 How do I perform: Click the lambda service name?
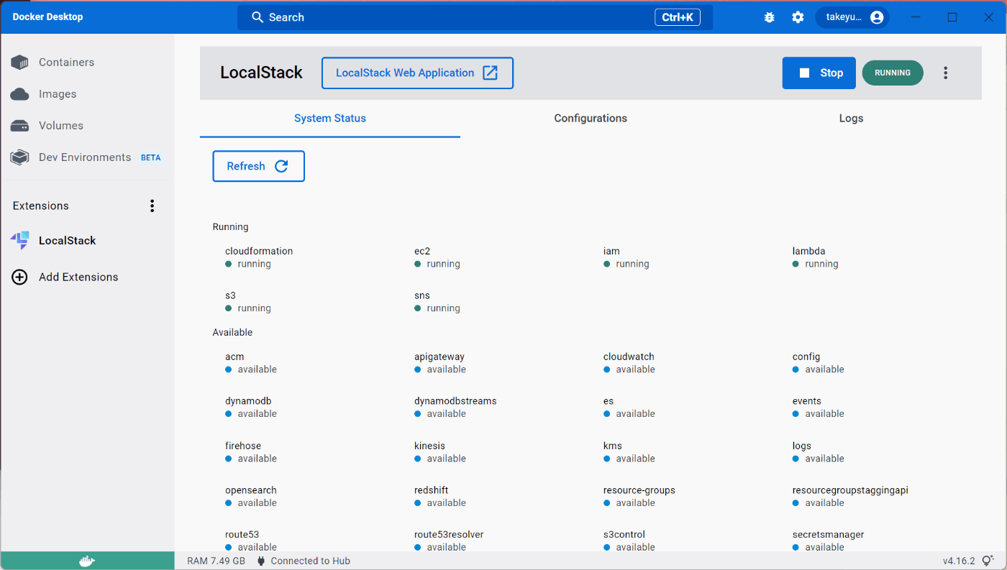pos(808,252)
